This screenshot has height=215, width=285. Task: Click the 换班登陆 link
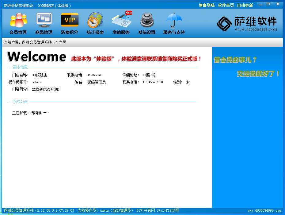click(x=207, y=5)
